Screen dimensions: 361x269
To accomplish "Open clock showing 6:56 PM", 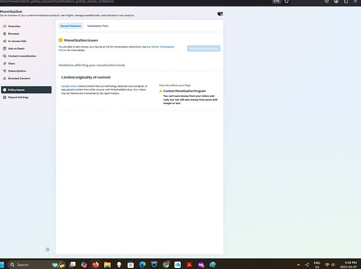I will tap(349, 265).
